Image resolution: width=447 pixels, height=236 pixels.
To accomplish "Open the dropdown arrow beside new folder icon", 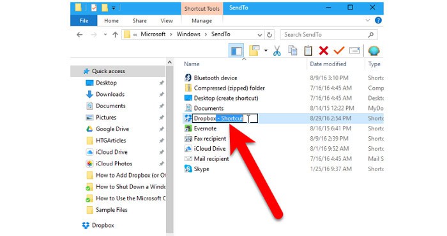I will [266, 51].
